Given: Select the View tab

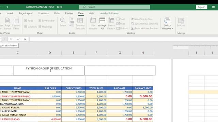Looking at the screenshot, I should click(81, 13).
